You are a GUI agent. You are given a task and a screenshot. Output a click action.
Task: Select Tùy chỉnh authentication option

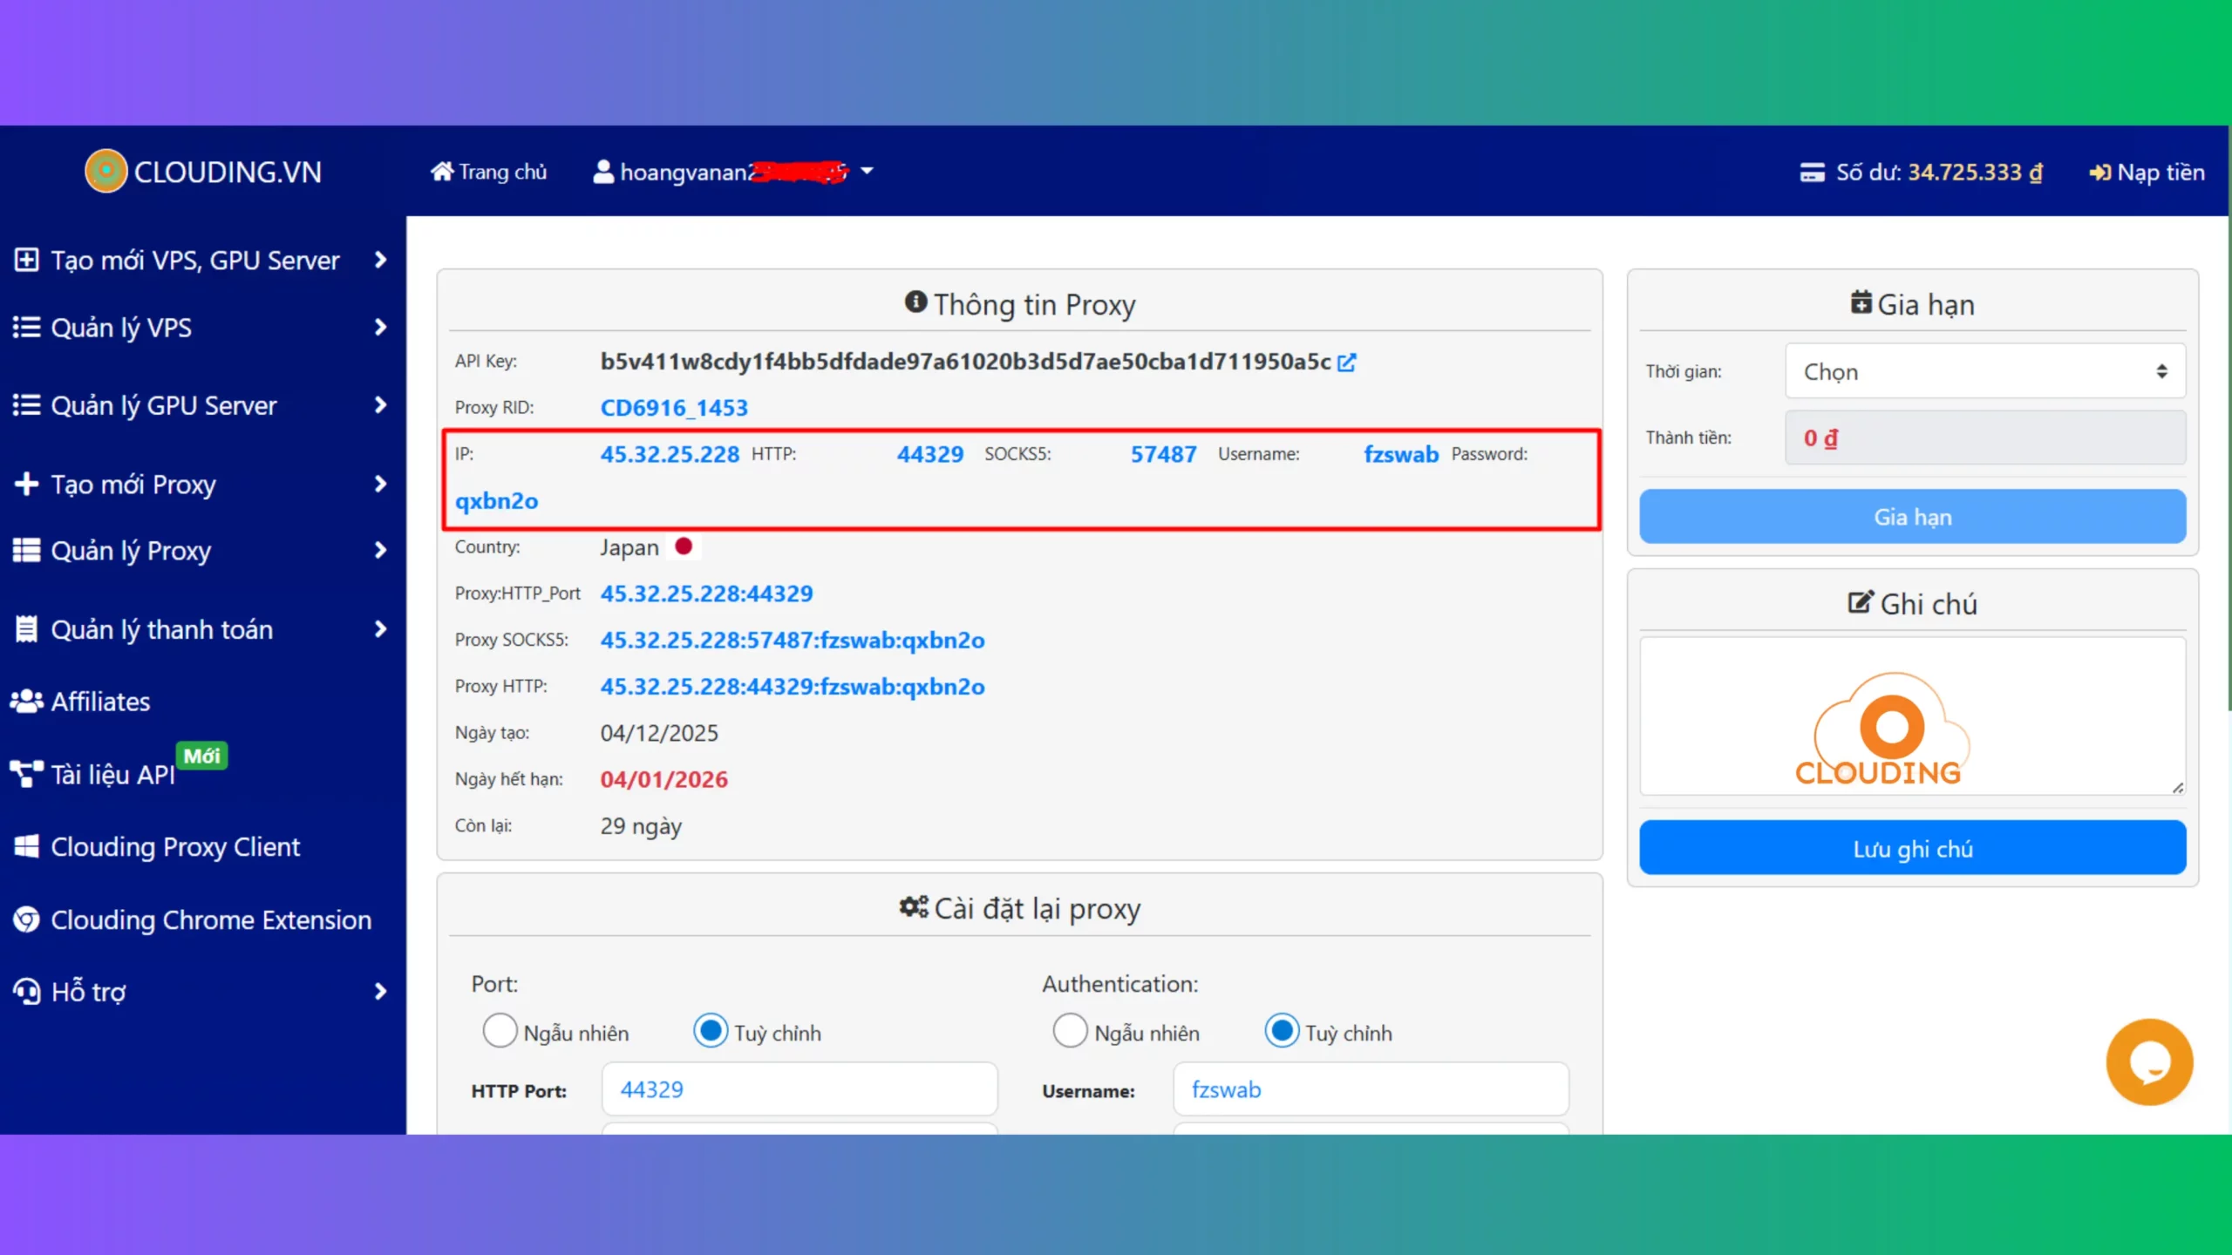(1281, 1031)
